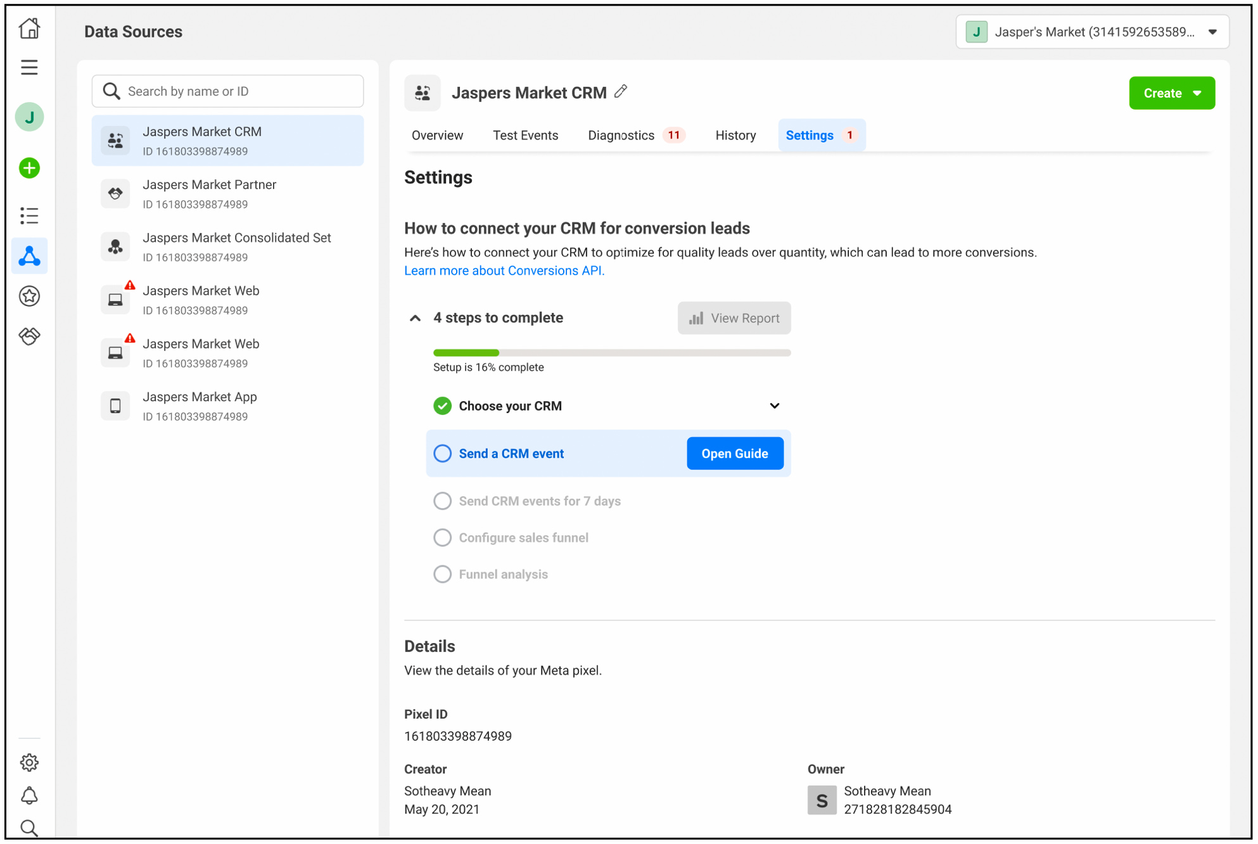Click the Jaspers Market Partner handshake icon
The height and width of the screenshot is (844, 1258).
coord(115,193)
